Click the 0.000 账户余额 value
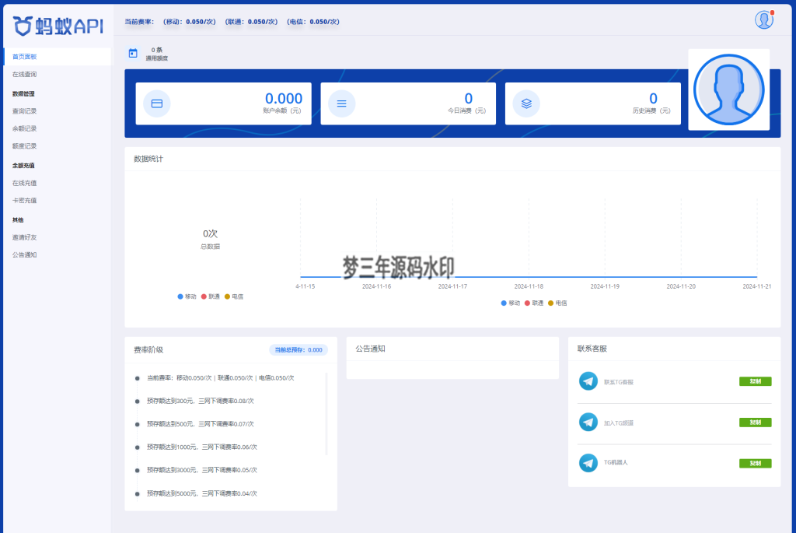796x533 pixels. tap(283, 98)
